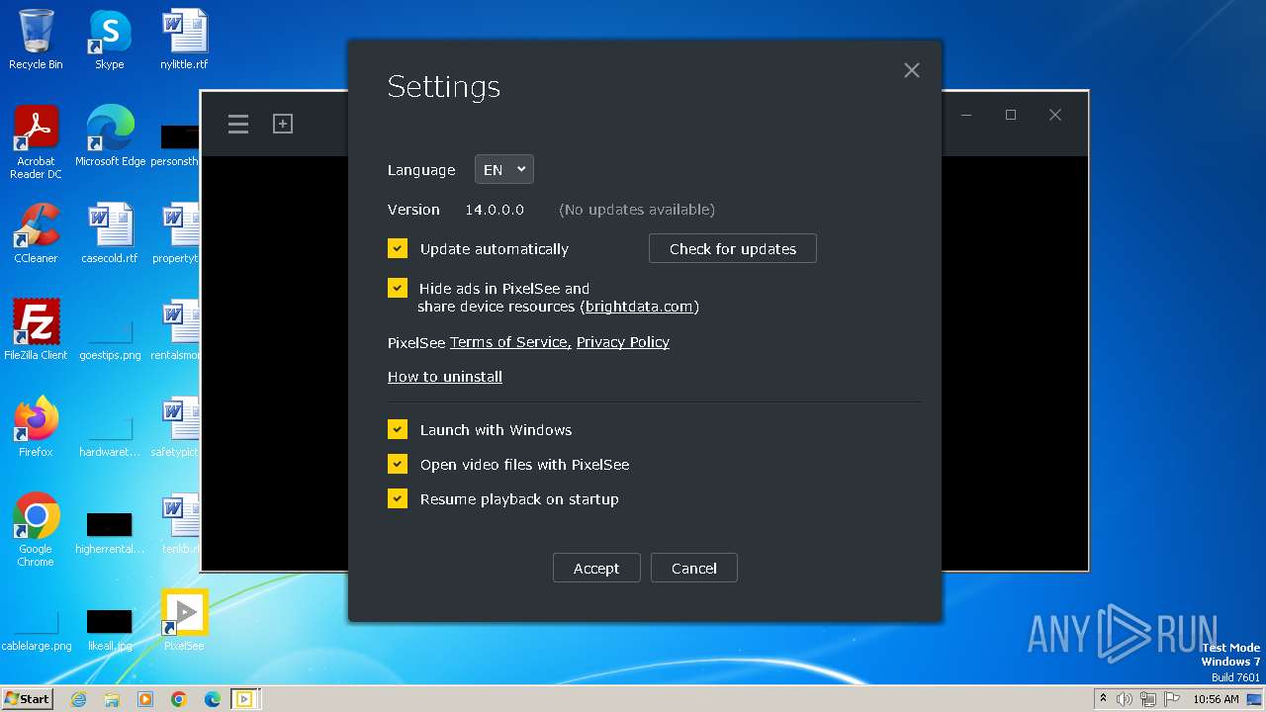The image size is (1266, 712).
Task: Click the Accept button
Action: pos(596,568)
